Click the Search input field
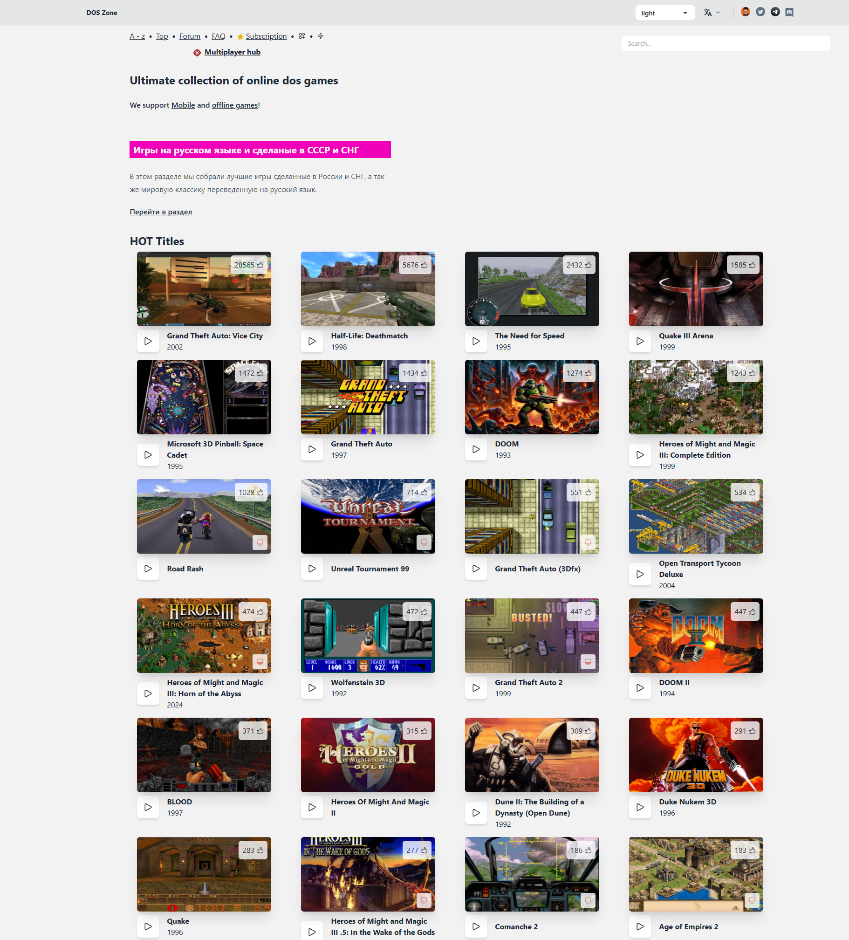 click(x=726, y=44)
